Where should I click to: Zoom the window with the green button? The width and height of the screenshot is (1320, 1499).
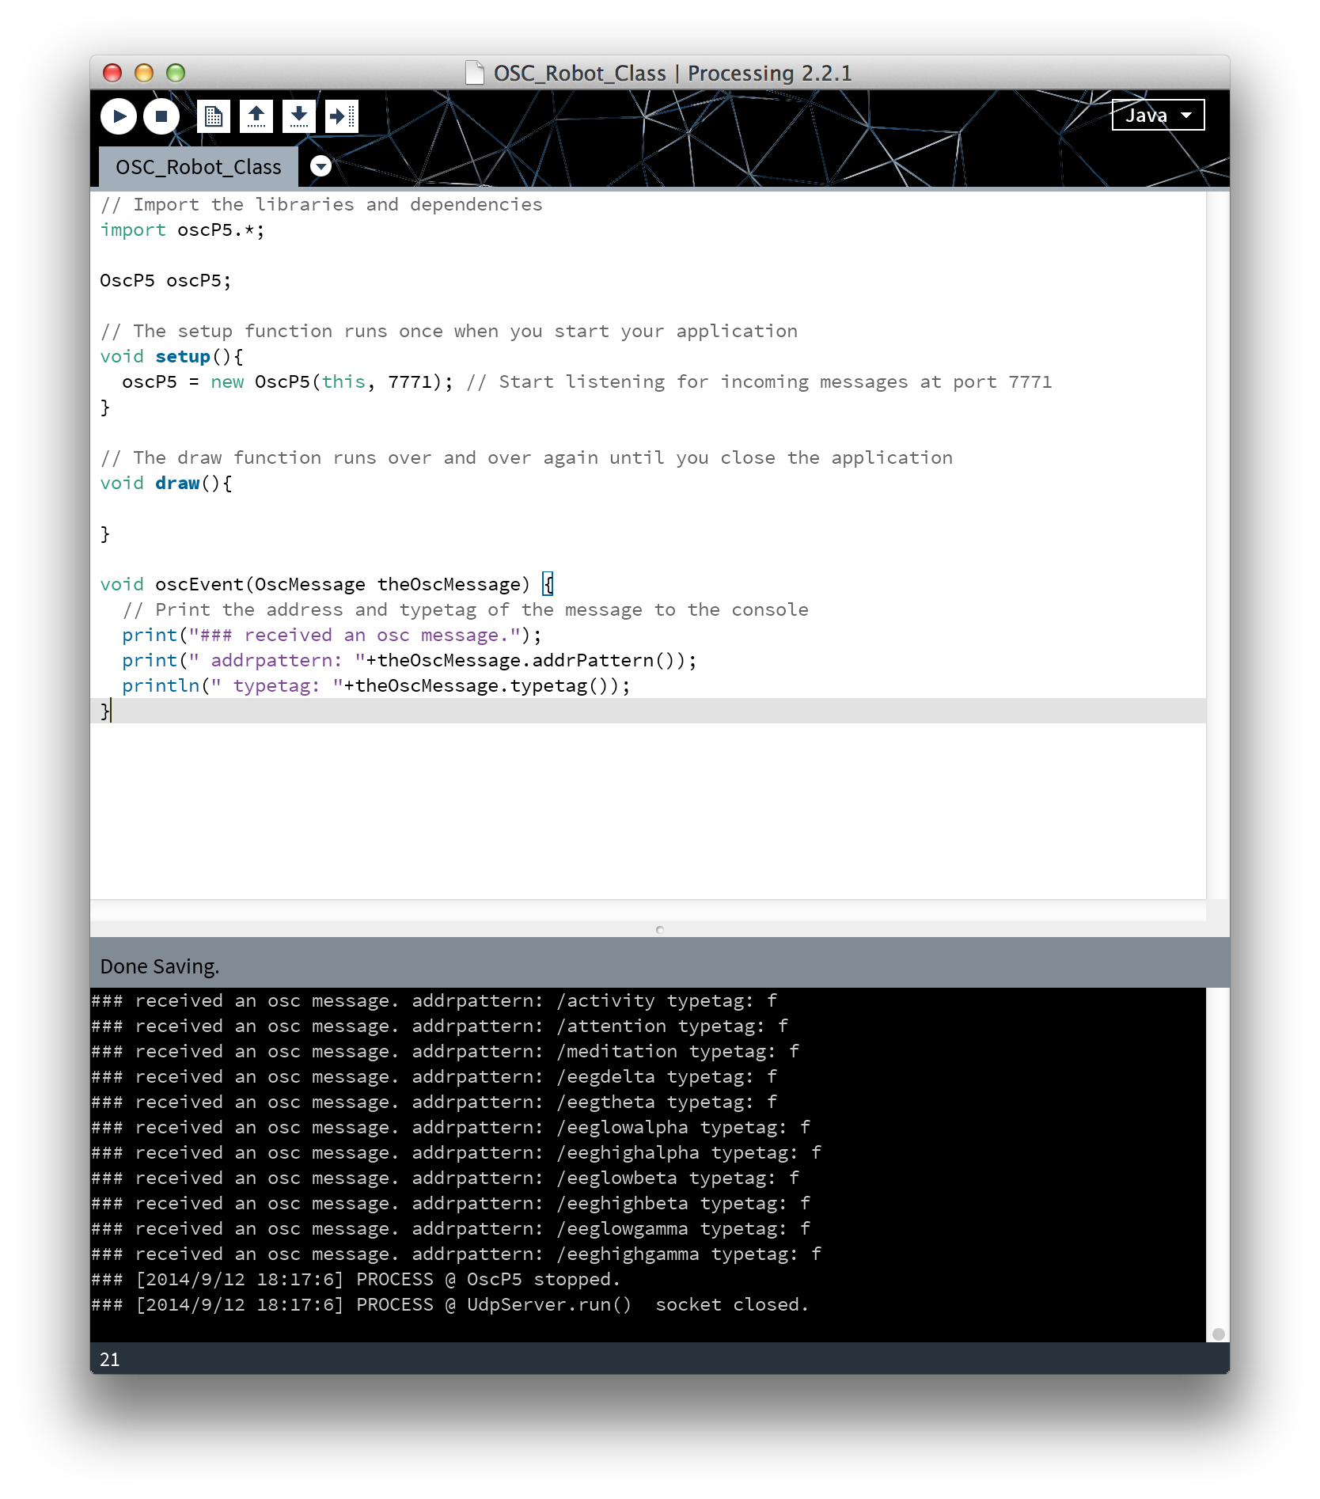(176, 73)
